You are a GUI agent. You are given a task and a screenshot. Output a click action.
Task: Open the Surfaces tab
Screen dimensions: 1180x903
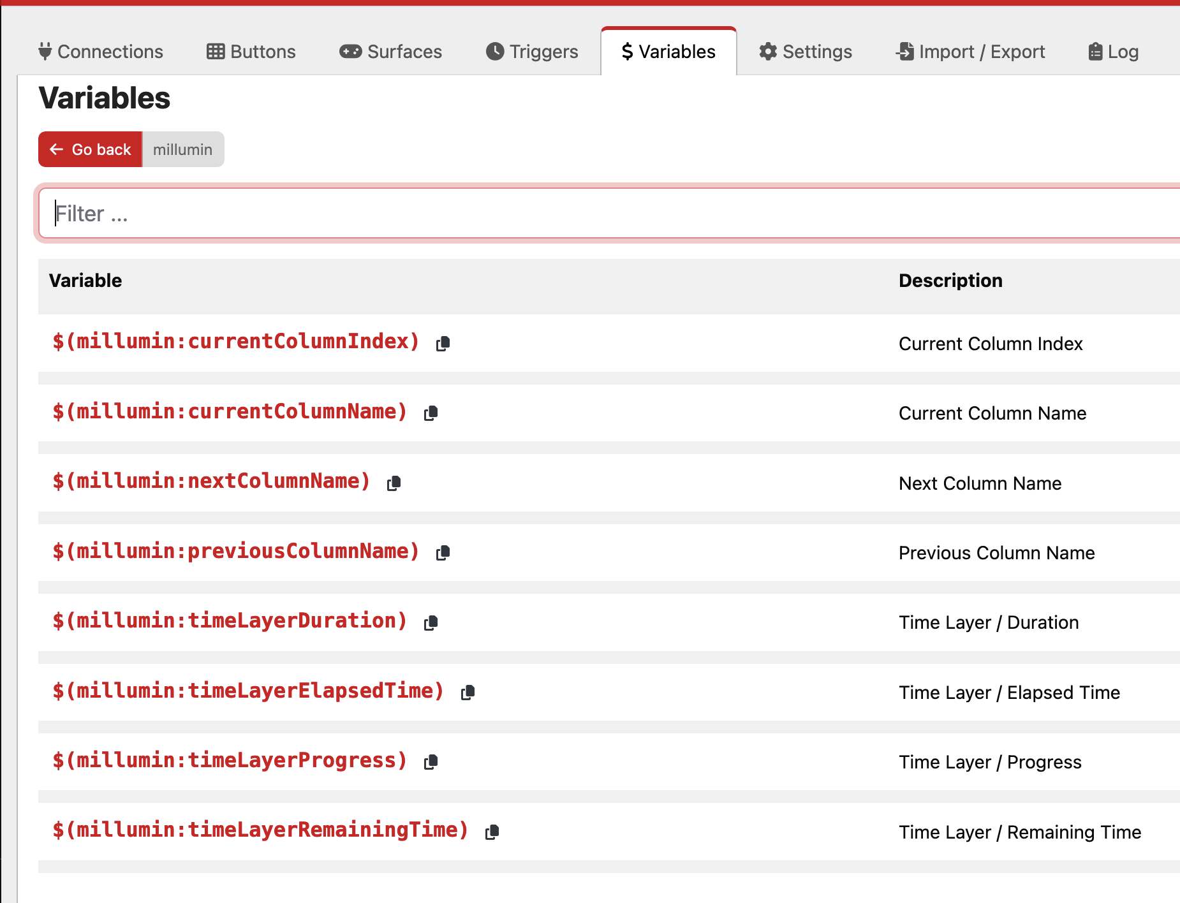click(391, 52)
